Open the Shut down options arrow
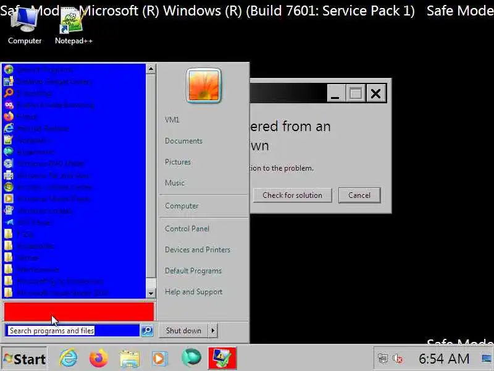 click(213, 331)
